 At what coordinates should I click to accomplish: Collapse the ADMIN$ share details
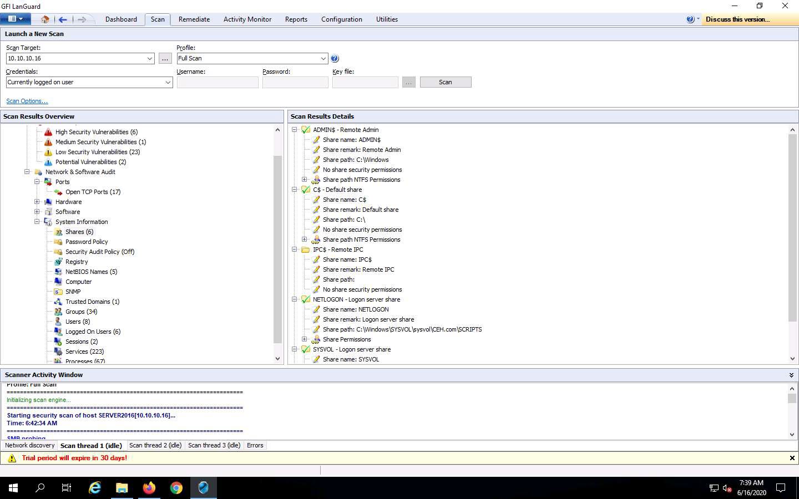coord(295,130)
